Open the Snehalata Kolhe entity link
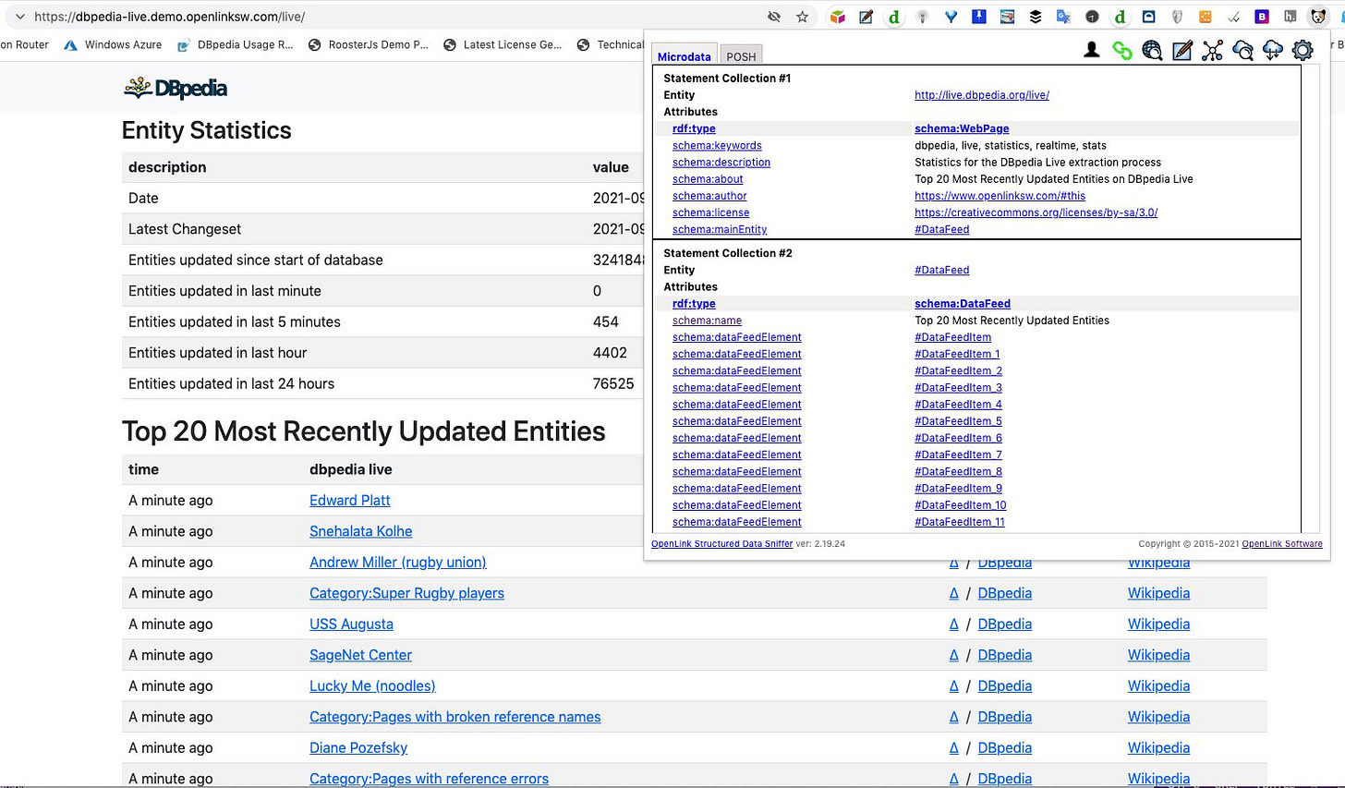 tap(360, 531)
